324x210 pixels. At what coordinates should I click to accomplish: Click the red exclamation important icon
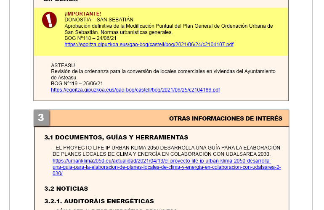click(49, 20)
